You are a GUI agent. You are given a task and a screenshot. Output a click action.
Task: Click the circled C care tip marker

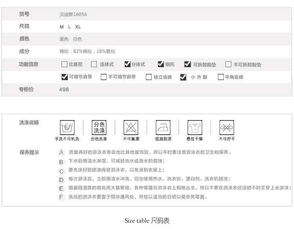[x=61, y=171]
